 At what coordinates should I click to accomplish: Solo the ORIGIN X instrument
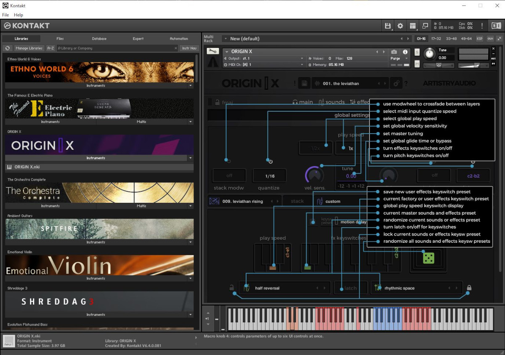tap(417, 52)
